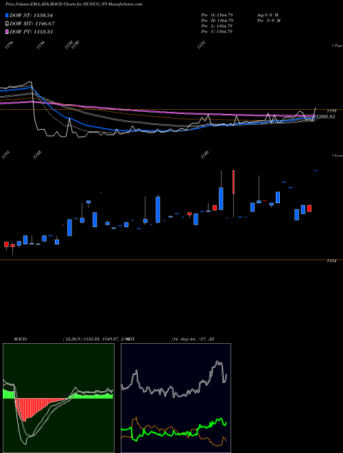The width and height of the screenshot is (343, 453).
Task: Click the white DOW MT legend swatch
Action: [7, 24]
